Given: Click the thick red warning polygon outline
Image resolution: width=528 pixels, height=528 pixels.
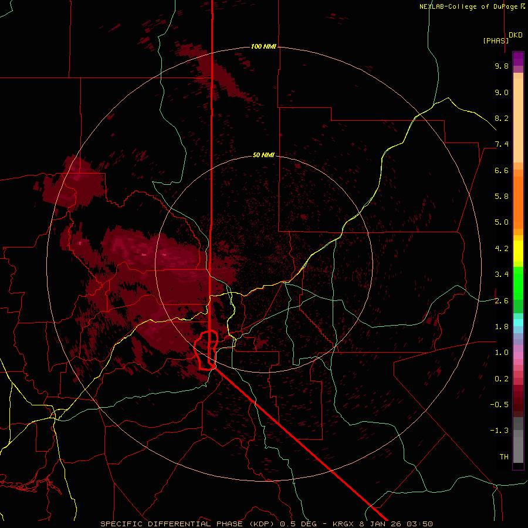Looking at the screenshot, I should click(206, 350).
